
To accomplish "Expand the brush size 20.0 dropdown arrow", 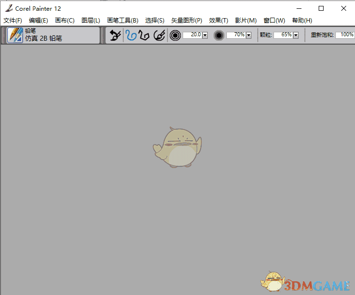I will tap(205, 35).
